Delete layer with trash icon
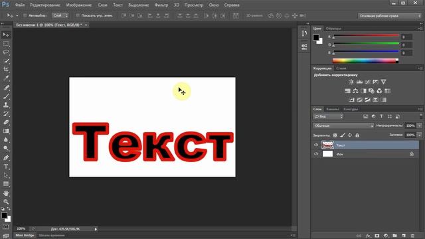Screen dimensions: 425x239 [x=412, y=236]
